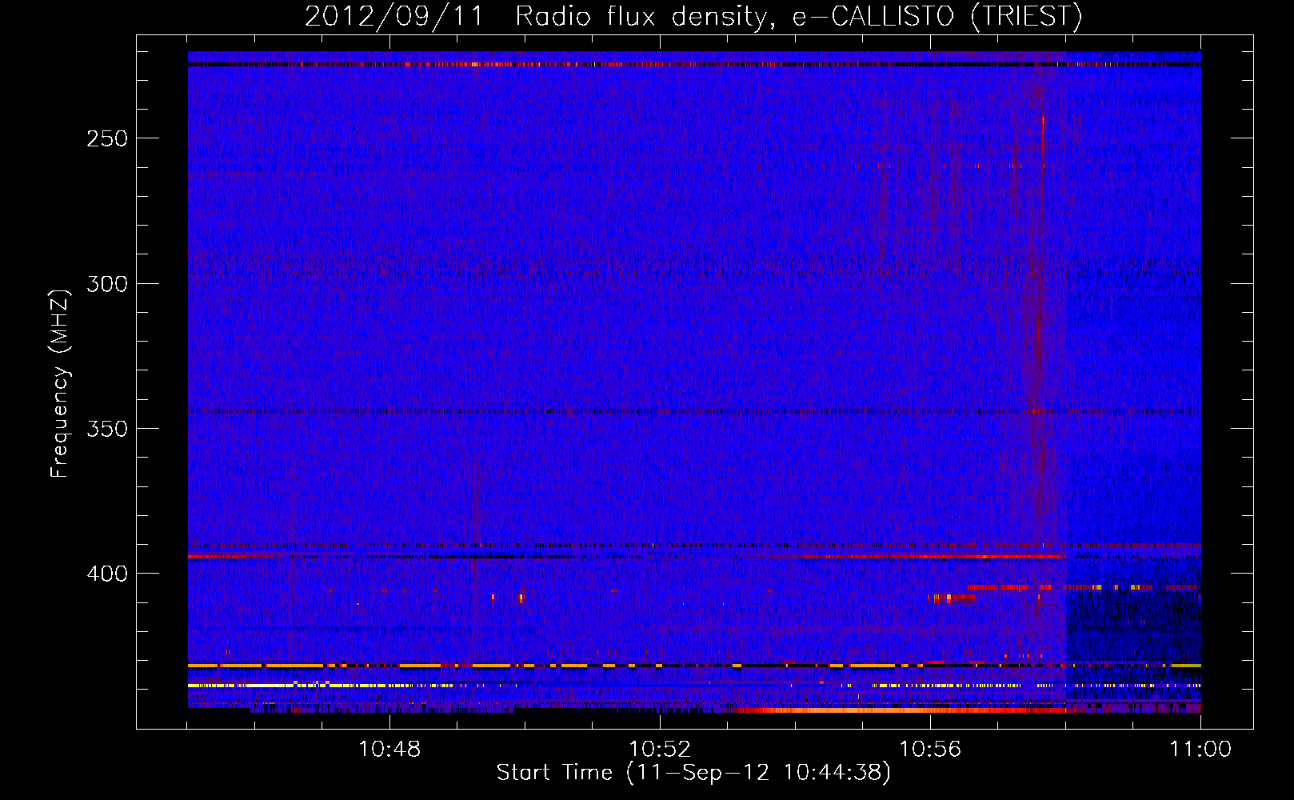Click the 250 frequency tick label
The height and width of the screenshot is (800, 1294).
(x=107, y=138)
